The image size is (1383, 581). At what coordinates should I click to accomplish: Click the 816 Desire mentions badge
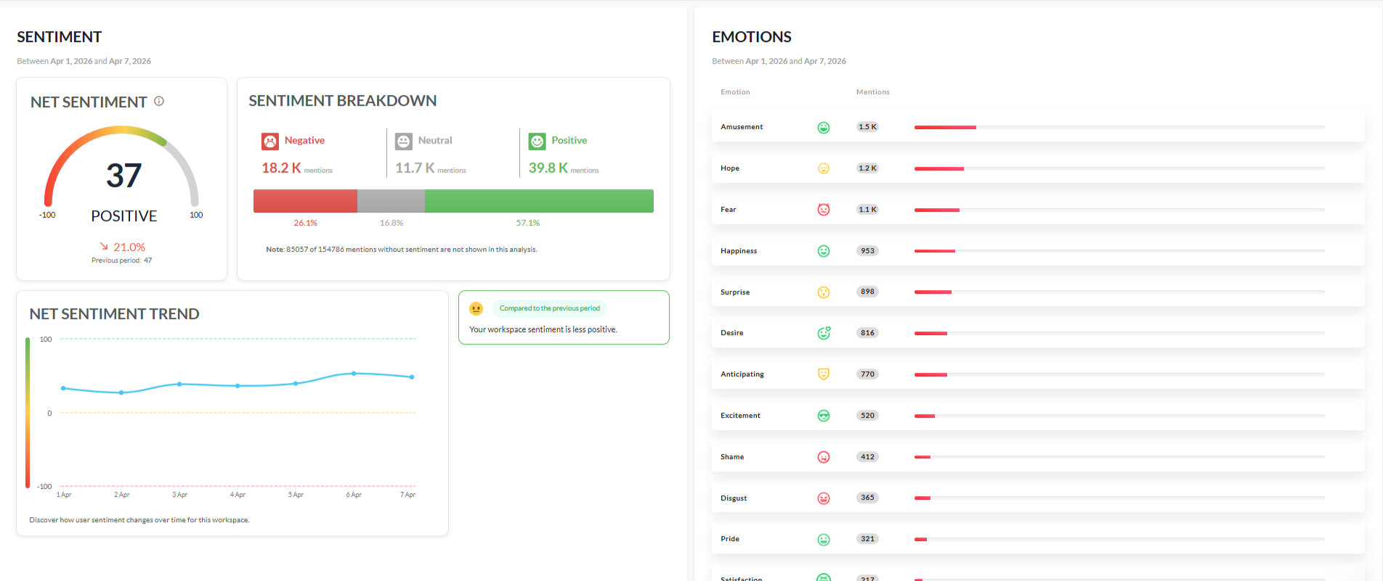(867, 333)
